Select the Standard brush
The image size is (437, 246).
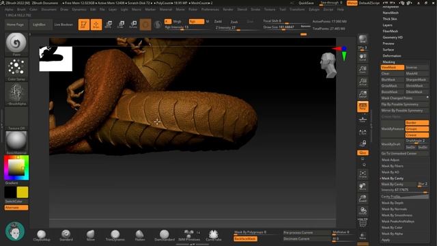click(66, 235)
